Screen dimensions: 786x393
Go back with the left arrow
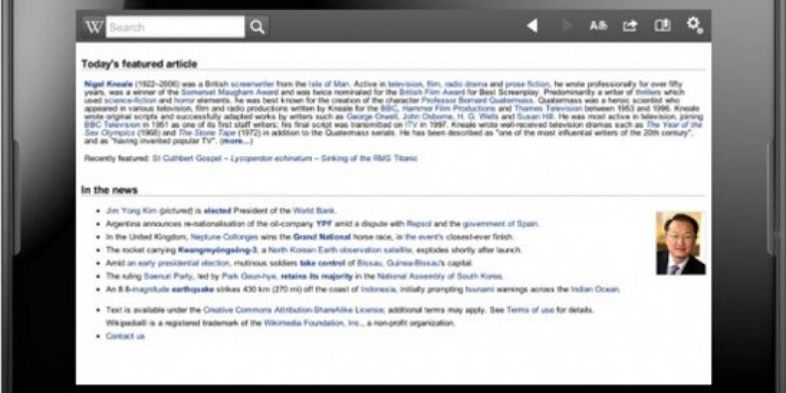[533, 26]
